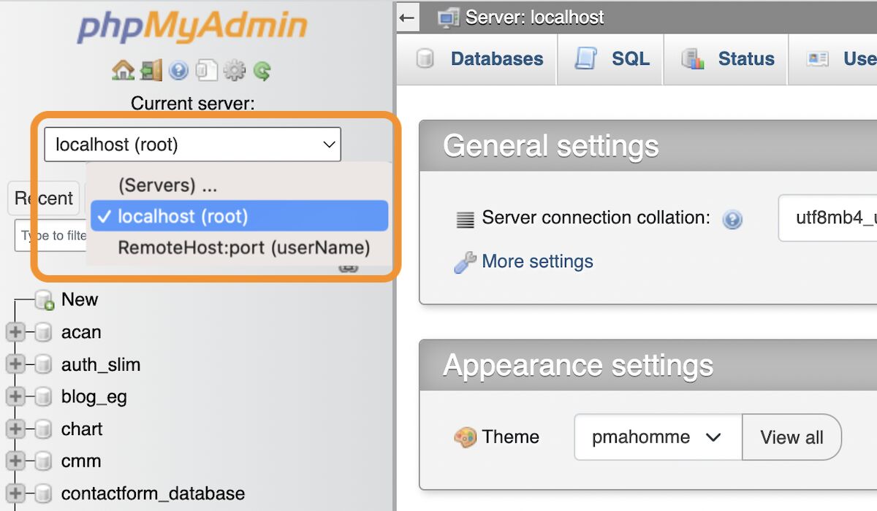Open the current server dropdown
The image size is (877, 511).
[x=192, y=144]
